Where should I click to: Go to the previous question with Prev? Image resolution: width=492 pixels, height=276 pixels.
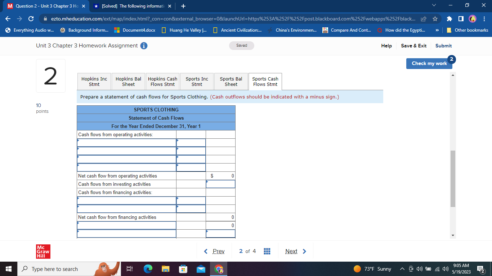(x=214, y=251)
